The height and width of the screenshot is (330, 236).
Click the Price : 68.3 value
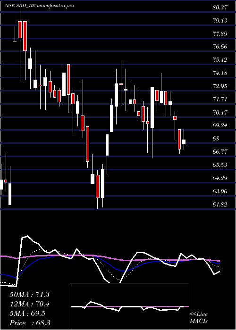tap(30, 323)
